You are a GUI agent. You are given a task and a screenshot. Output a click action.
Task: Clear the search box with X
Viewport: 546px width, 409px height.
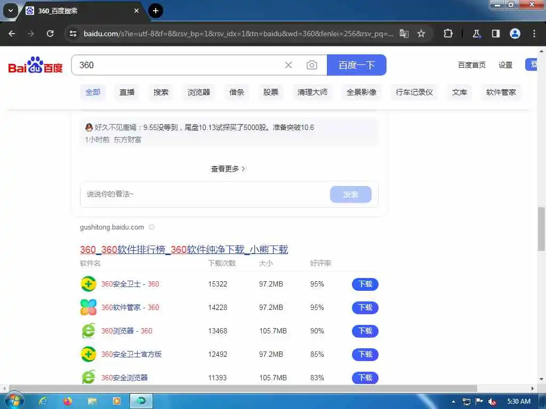tap(288, 65)
